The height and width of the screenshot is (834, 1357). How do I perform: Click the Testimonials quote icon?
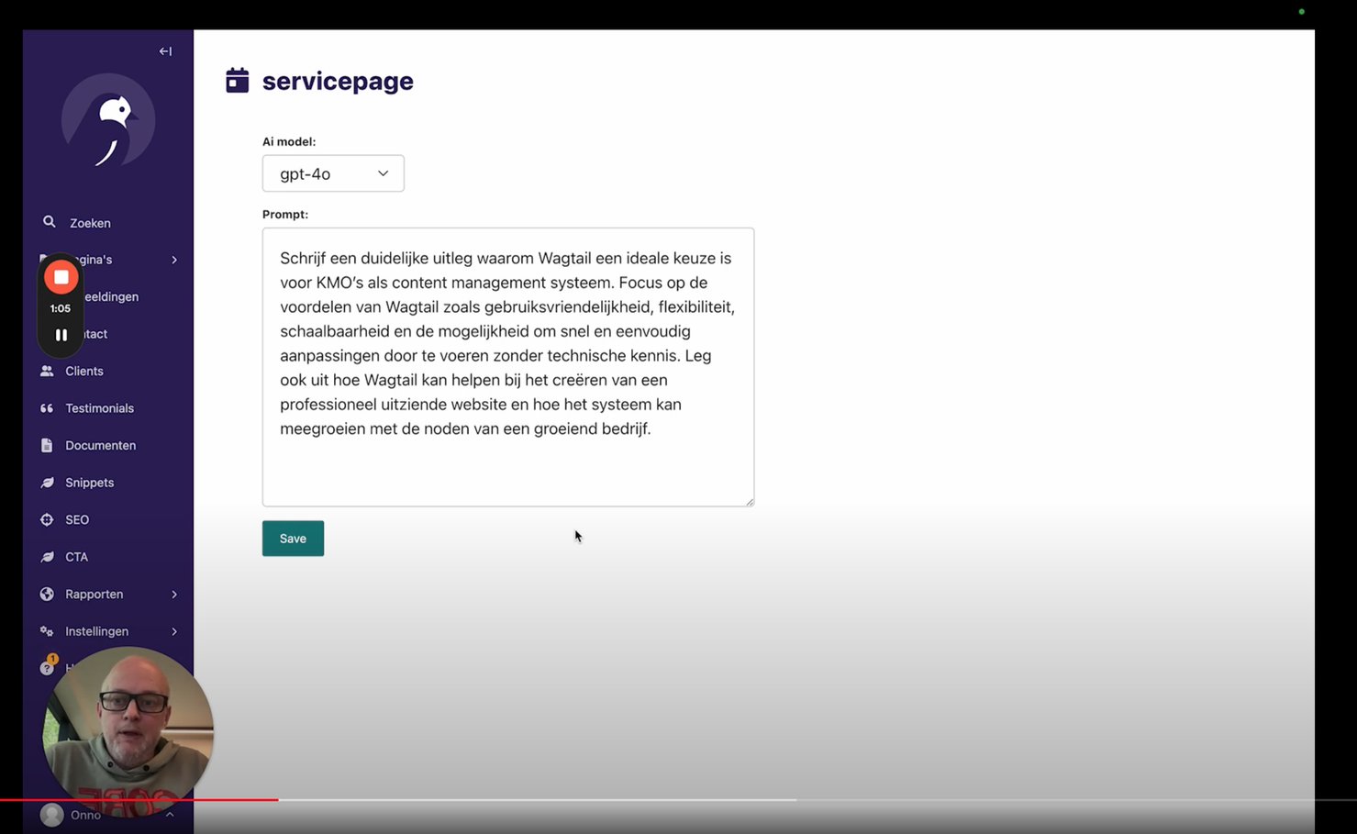coord(47,408)
